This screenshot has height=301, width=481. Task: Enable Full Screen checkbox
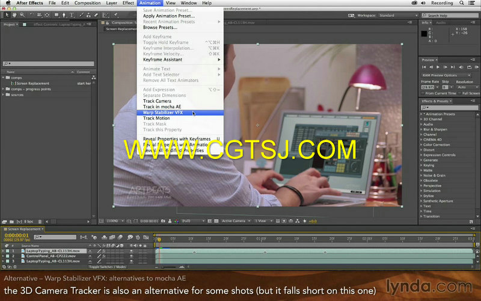460,93
